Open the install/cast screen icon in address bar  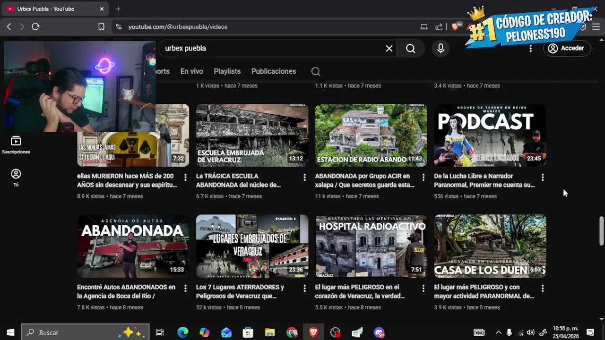[424, 27]
